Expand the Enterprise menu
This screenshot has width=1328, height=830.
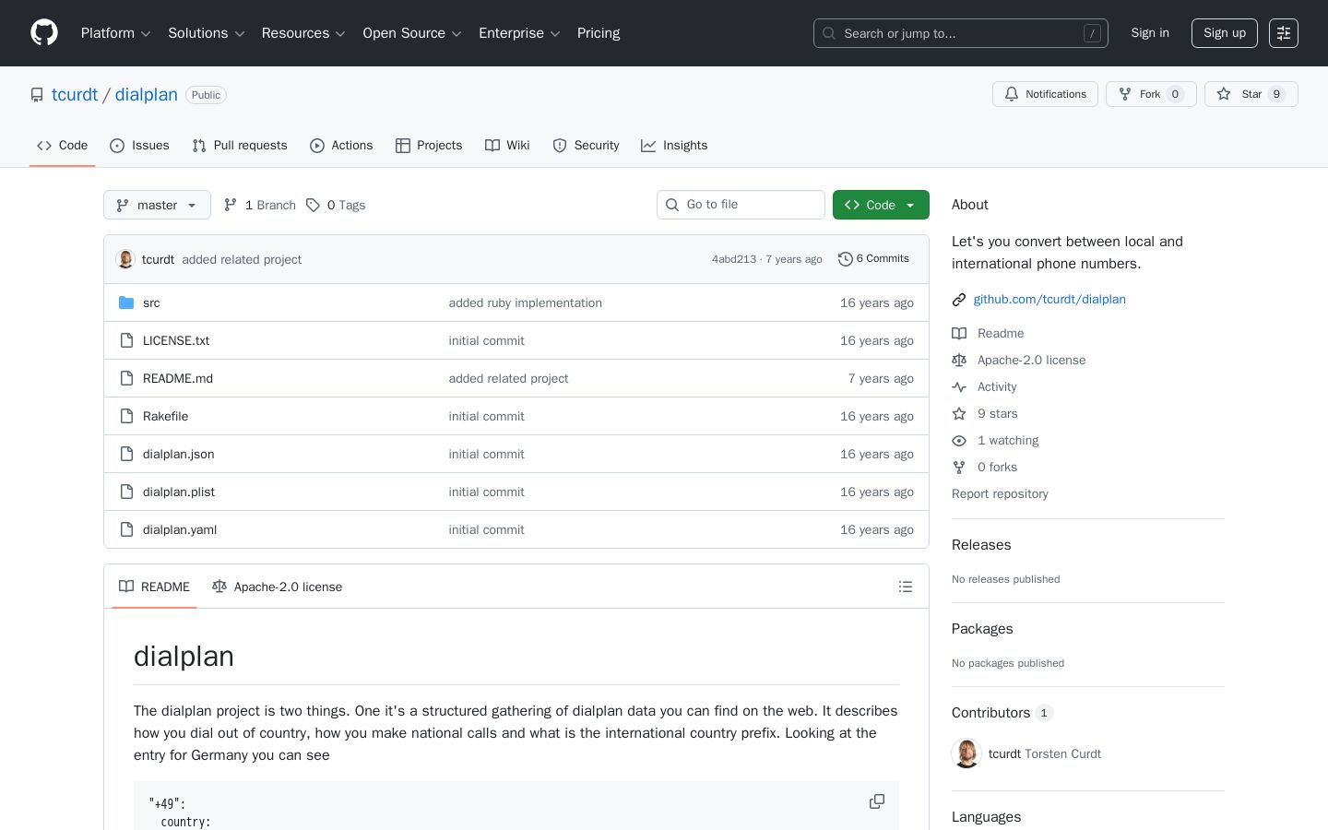tap(519, 33)
